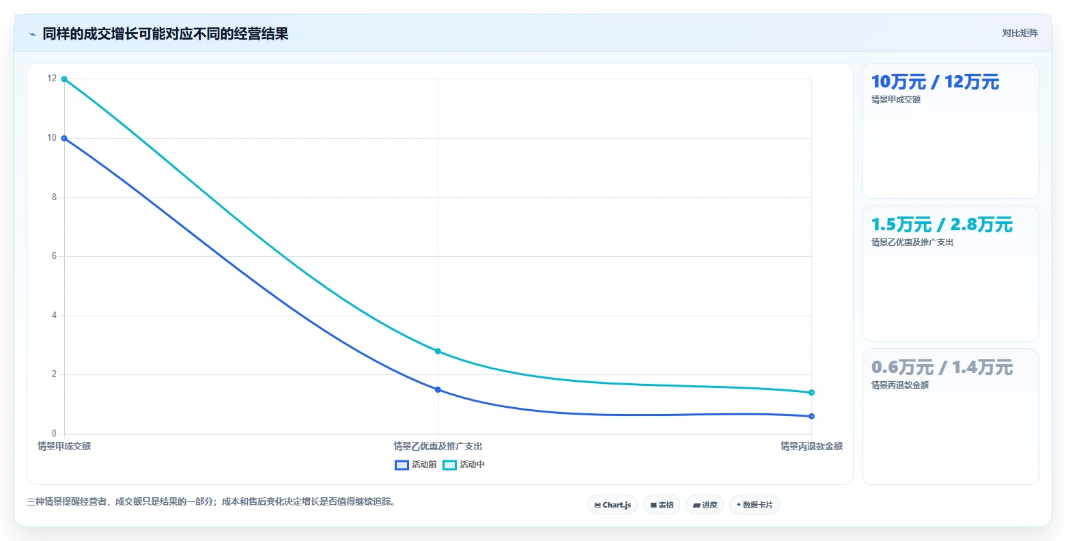Click the 活动中 data point at 12
Image resolution: width=1066 pixels, height=541 pixels.
(64, 79)
